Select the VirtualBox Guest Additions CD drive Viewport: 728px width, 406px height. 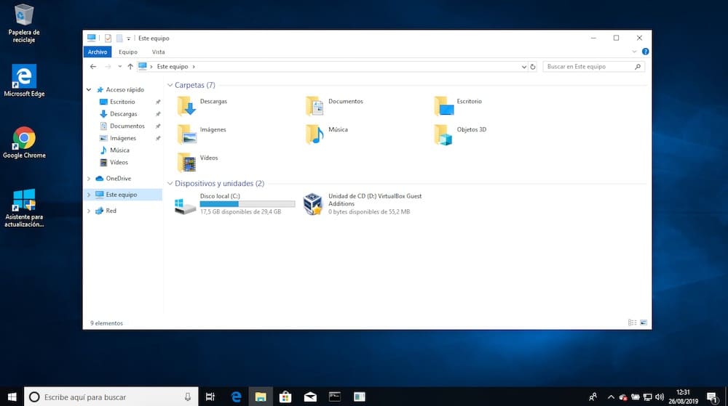pos(313,204)
